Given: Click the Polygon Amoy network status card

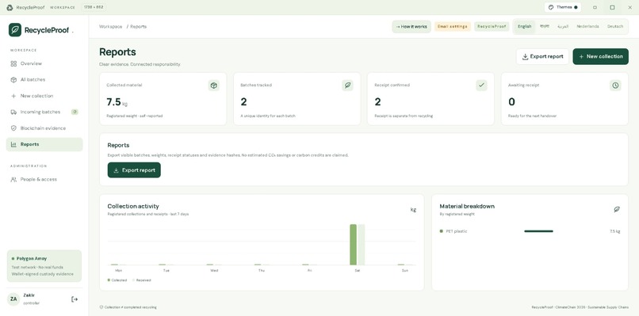Looking at the screenshot, I should [44, 266].
